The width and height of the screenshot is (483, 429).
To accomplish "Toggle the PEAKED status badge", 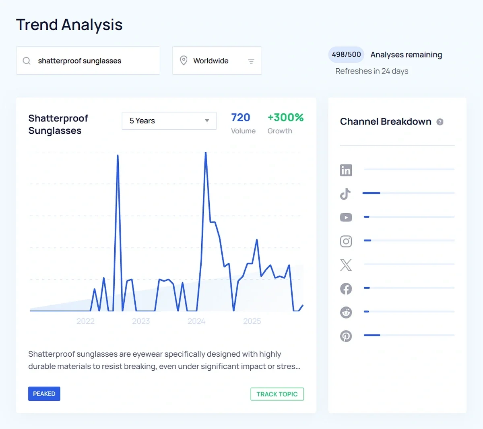I will 44,394.
